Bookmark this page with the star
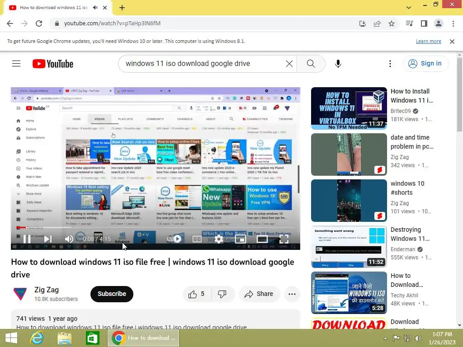The height and width of the screenshot is (347, 463). tap(392, 23)
